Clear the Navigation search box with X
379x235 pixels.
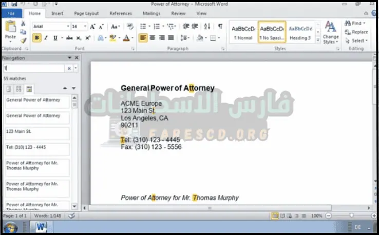[x=69, y=68]
